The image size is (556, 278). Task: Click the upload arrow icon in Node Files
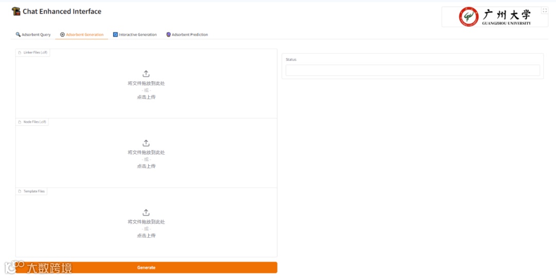point(146,143)
